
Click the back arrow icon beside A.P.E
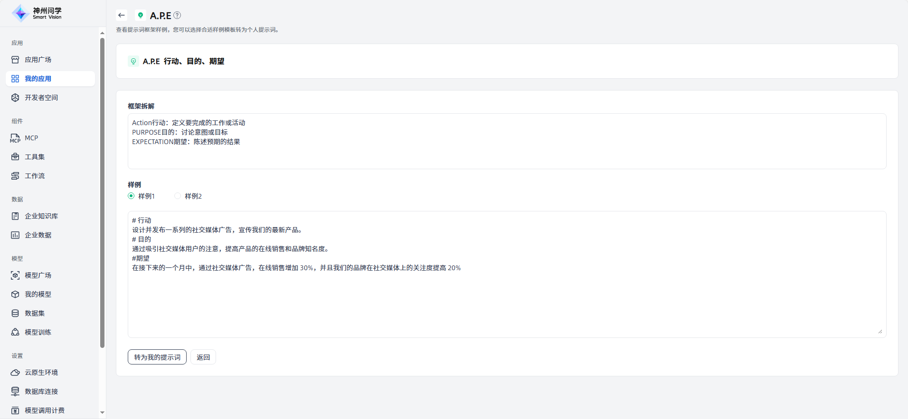tap(122, 15)
